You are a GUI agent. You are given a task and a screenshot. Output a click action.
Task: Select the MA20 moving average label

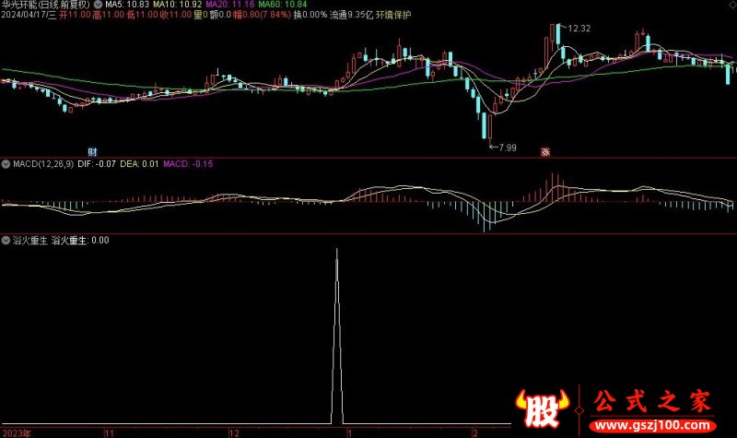(x=222, y=5)
